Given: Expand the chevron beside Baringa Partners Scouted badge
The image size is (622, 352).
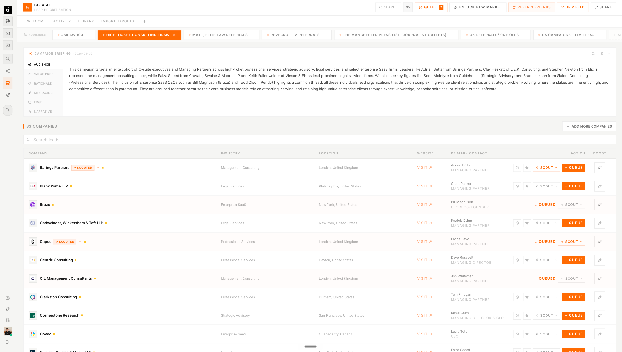Looking at the screenshot, I should coord(98,168).
